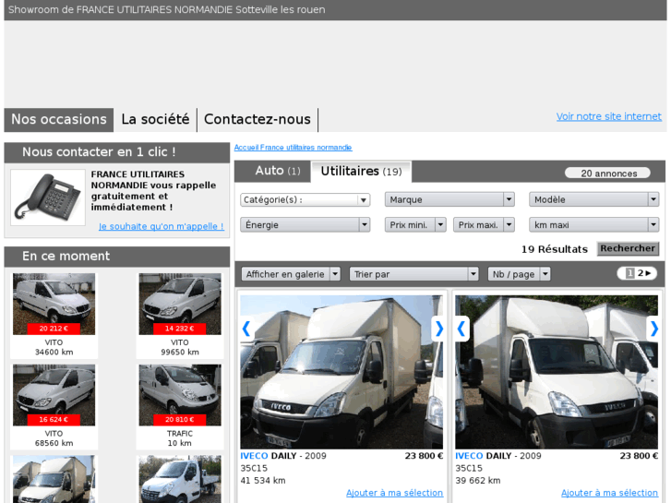671x503 pixels.
Task: Open the Vito 34600 km thumbnail
Action: [54, 304]
